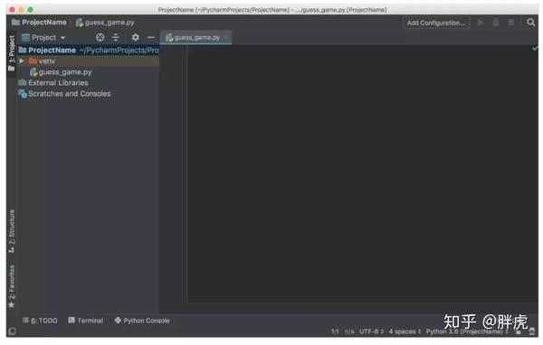Open the Structure side tab
The width and height of the screenshot is (543, 345).
[x=12, y=230]
